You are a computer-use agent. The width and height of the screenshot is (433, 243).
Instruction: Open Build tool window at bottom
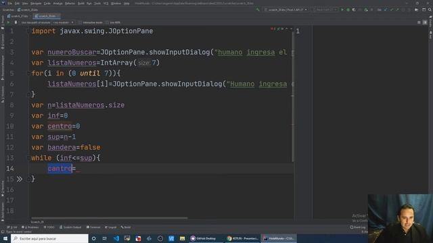(126, 227)
